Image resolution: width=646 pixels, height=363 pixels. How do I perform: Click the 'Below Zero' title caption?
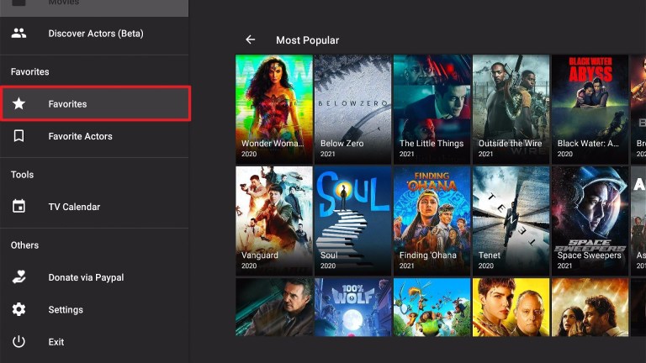(342, 143)
